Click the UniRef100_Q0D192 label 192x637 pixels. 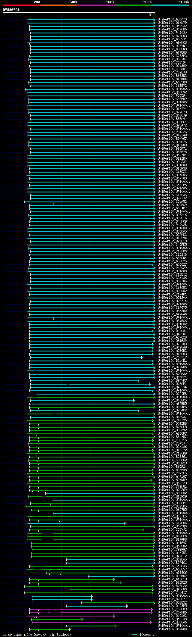172,616
